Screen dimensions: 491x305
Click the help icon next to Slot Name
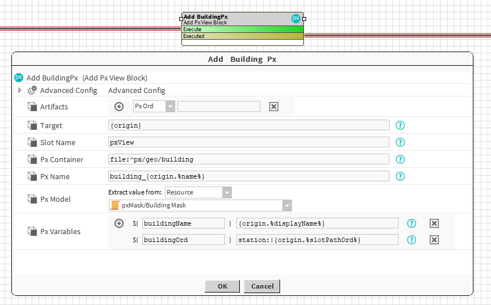point(400,142)
